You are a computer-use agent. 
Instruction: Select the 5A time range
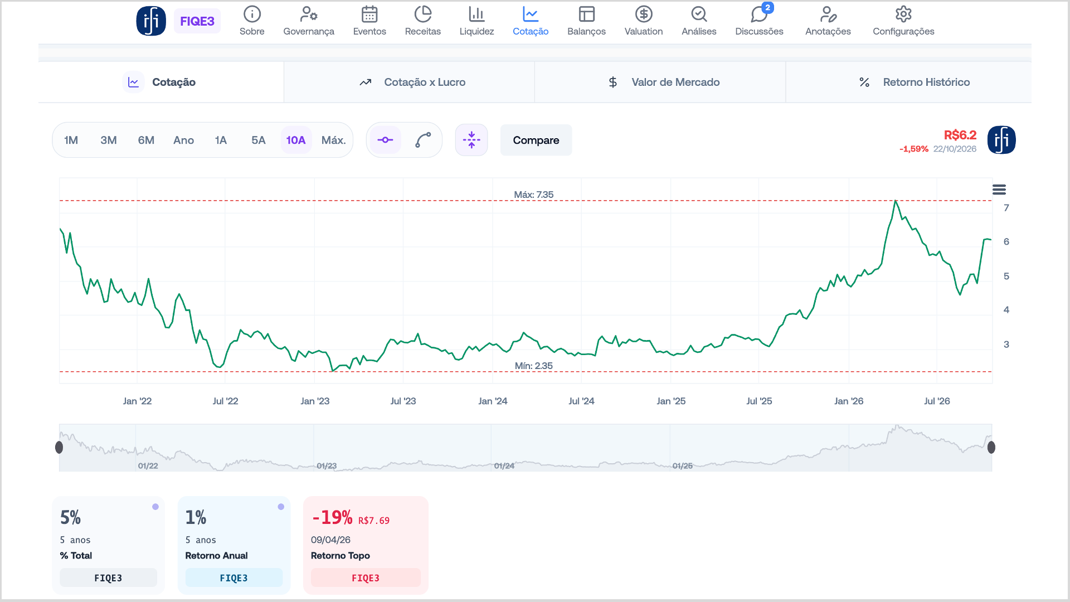tap(258, 140)
